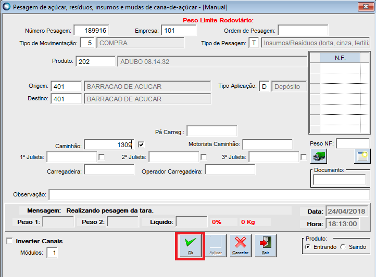Screen dimensions: 376x277
Task: Click the Tipo de Pesagem code field
Action: [254, 43]
